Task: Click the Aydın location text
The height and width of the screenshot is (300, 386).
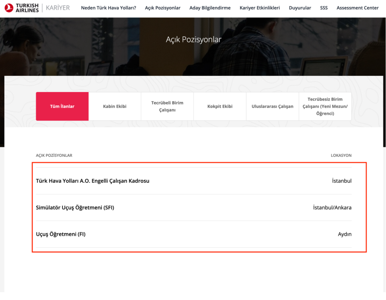Action: (x=345, y=234)
